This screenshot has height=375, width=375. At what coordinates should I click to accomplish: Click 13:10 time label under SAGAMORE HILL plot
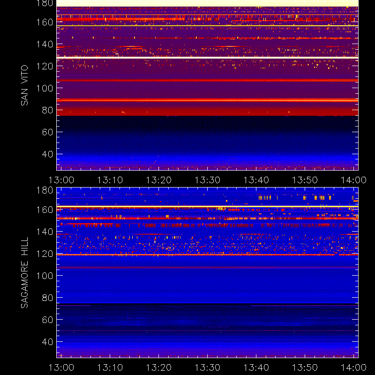[110, 367]
